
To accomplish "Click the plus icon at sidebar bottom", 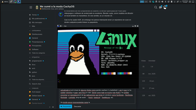I will 50,107.
